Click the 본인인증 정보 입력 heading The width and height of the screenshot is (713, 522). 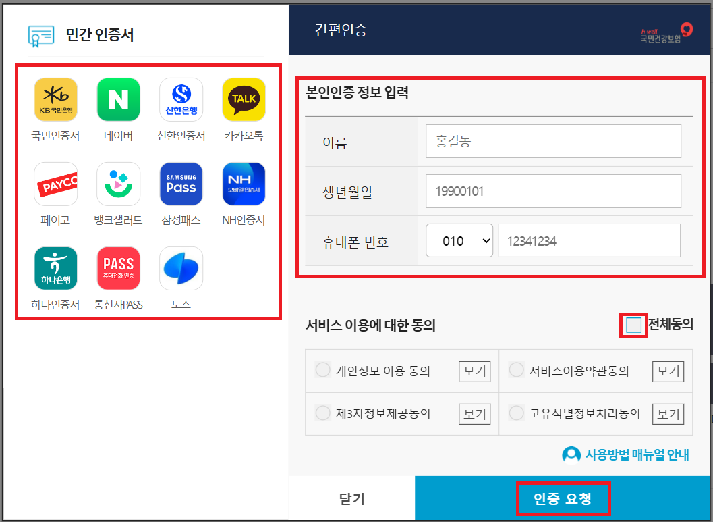pos(357,93)
